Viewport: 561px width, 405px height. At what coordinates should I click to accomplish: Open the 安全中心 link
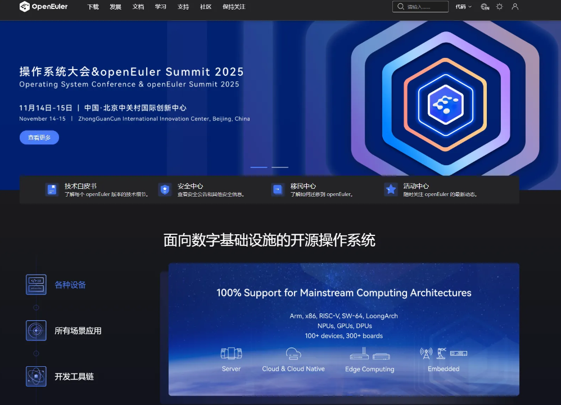point(191,186)
